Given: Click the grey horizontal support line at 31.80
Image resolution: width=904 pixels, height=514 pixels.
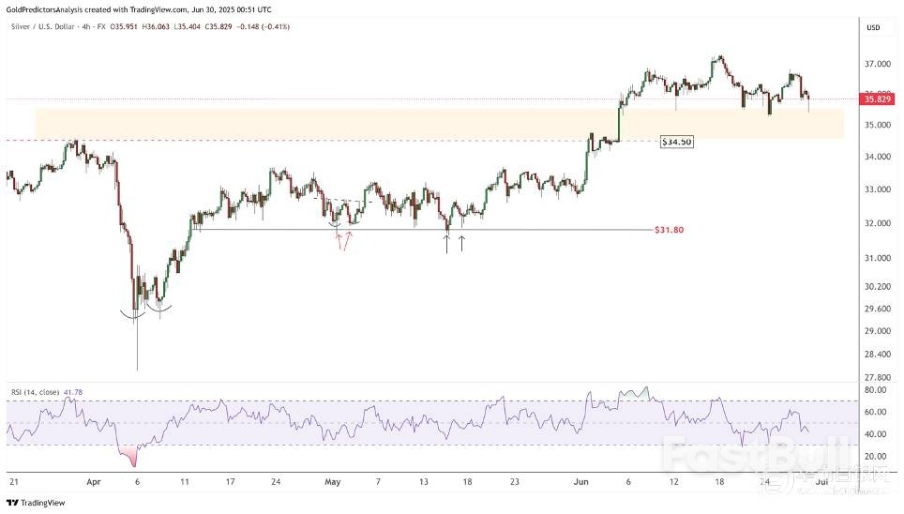Looking at the screenshot, I should click(x=422, y=230).
